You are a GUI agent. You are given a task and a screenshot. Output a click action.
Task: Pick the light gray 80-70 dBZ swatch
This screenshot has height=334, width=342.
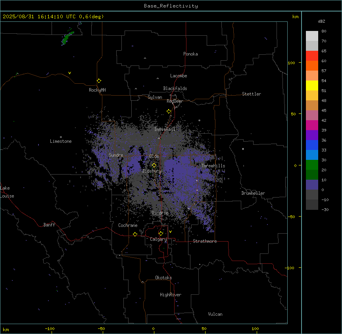[x=312, y=36]
